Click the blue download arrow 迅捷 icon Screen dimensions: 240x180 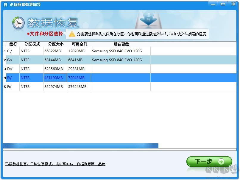148,19
